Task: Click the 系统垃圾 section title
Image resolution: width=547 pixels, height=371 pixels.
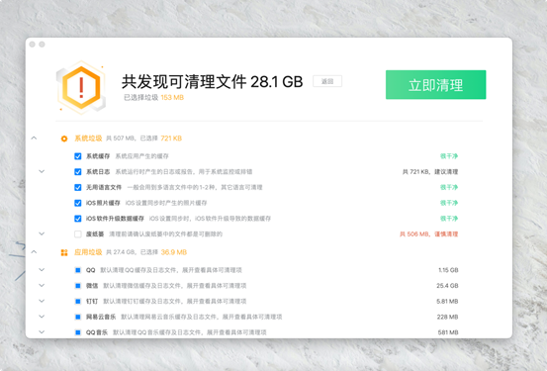Action: point(88,139)
